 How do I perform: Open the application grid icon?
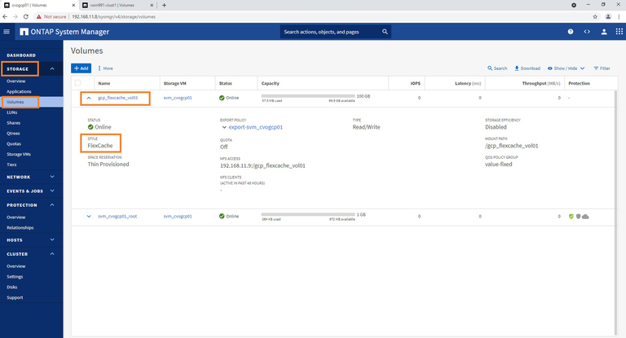(x=620, y=32)
